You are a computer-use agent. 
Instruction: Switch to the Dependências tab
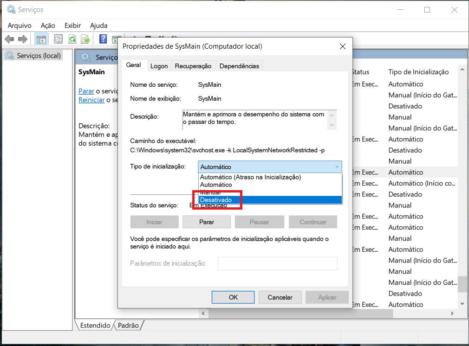pos(239,66)
